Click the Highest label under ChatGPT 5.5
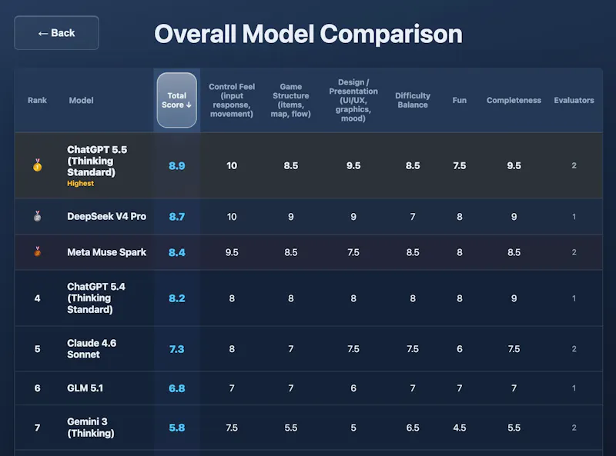This screenshot has height=456, width=616. click(81, 183)
